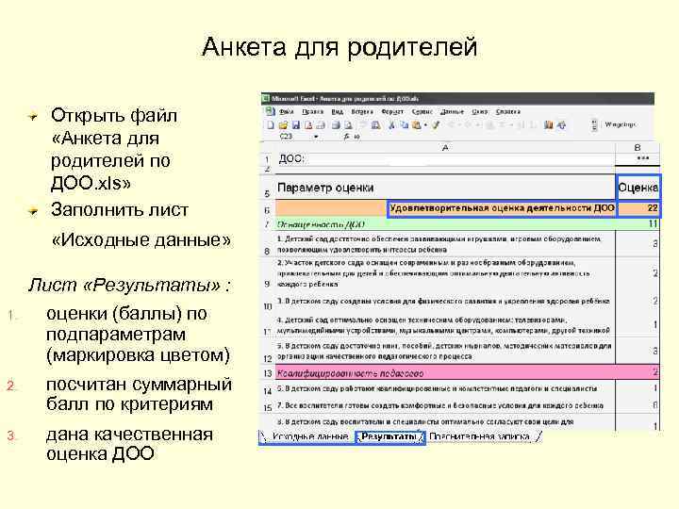Click the New workbook icon in Excel toolbar

click(271, 125)
